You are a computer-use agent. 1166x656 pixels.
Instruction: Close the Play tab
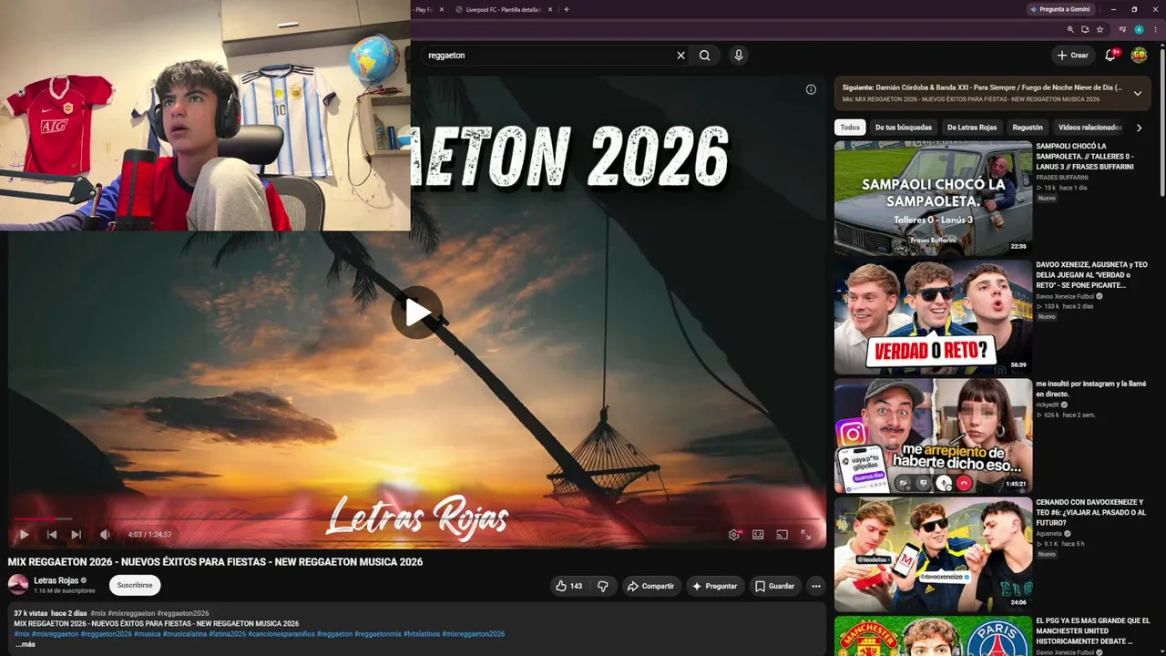pyautogui.click(x=442, y=9)
